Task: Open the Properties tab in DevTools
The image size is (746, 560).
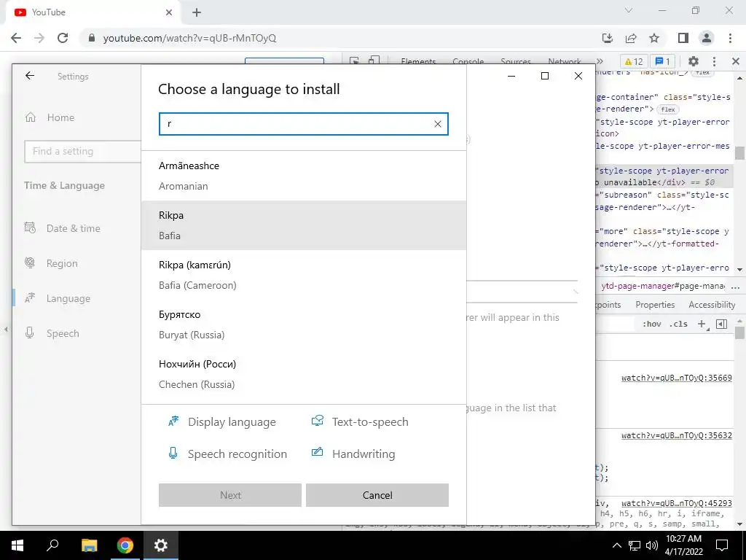Action: click(x=655, y=305)
